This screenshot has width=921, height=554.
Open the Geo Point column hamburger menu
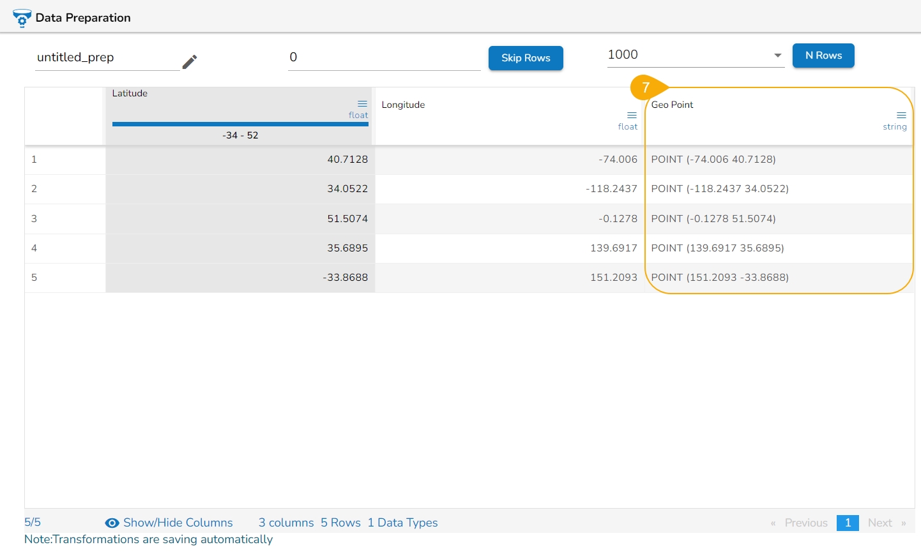coord(901,116)
